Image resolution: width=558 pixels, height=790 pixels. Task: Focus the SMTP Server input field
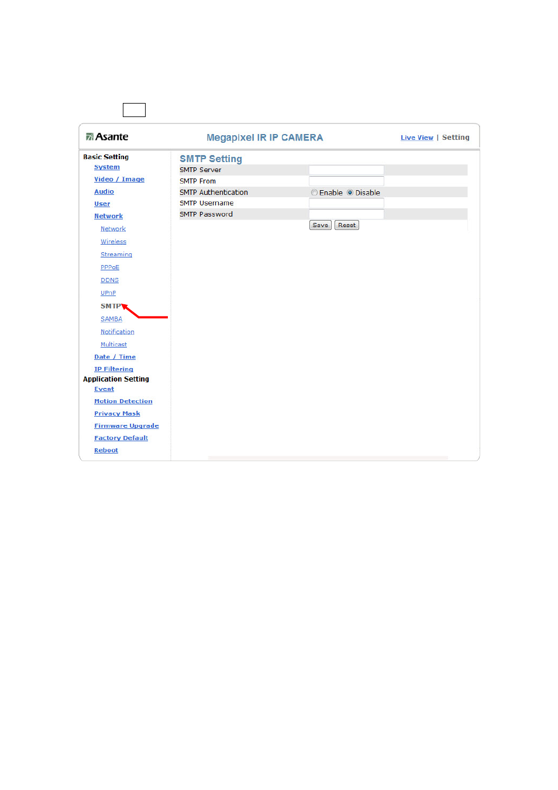point(346,170)
